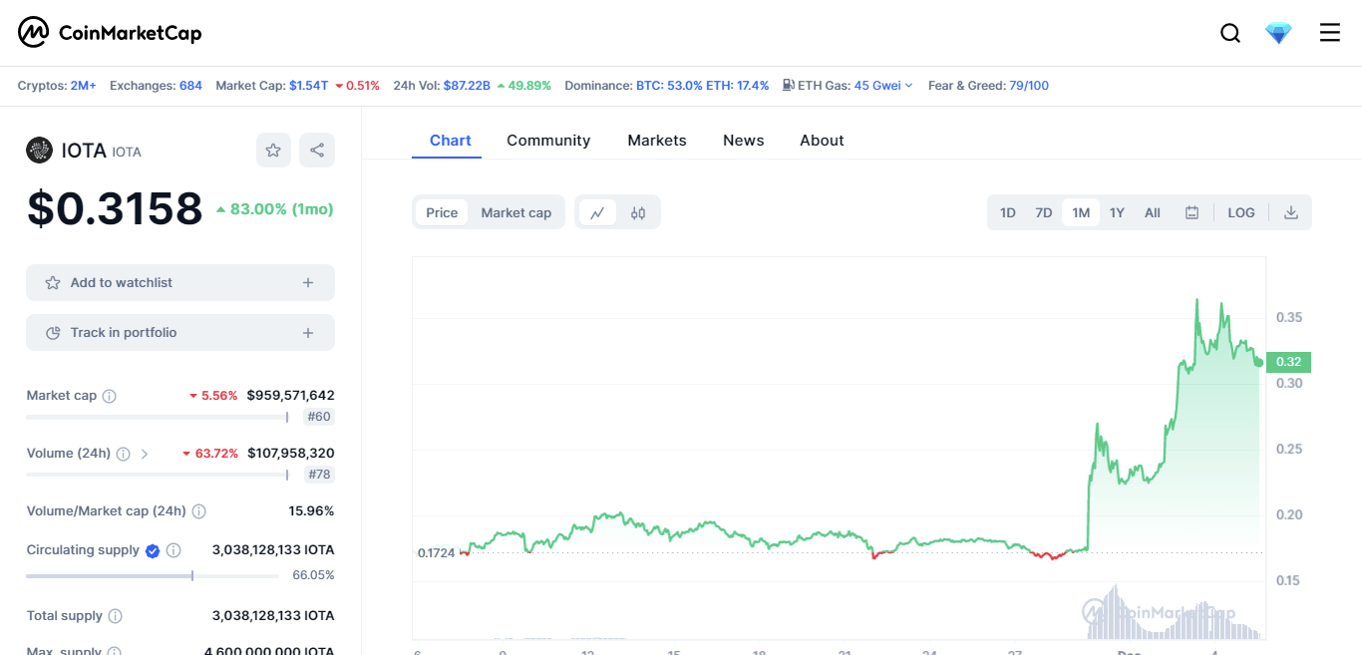The image size is (1362, 655).
Task: Open the hamburger menu
Action: coord(1330,33)
